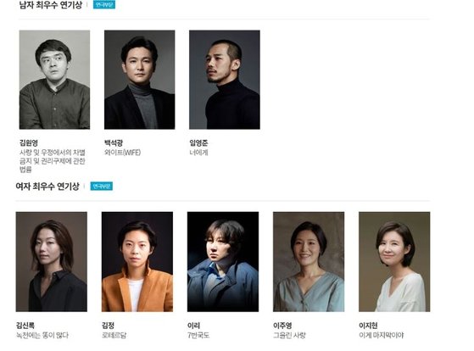Click the play title 7번국도
Image resolution: width=474 pixels, height=351 pixels.
tap(198, 335)
